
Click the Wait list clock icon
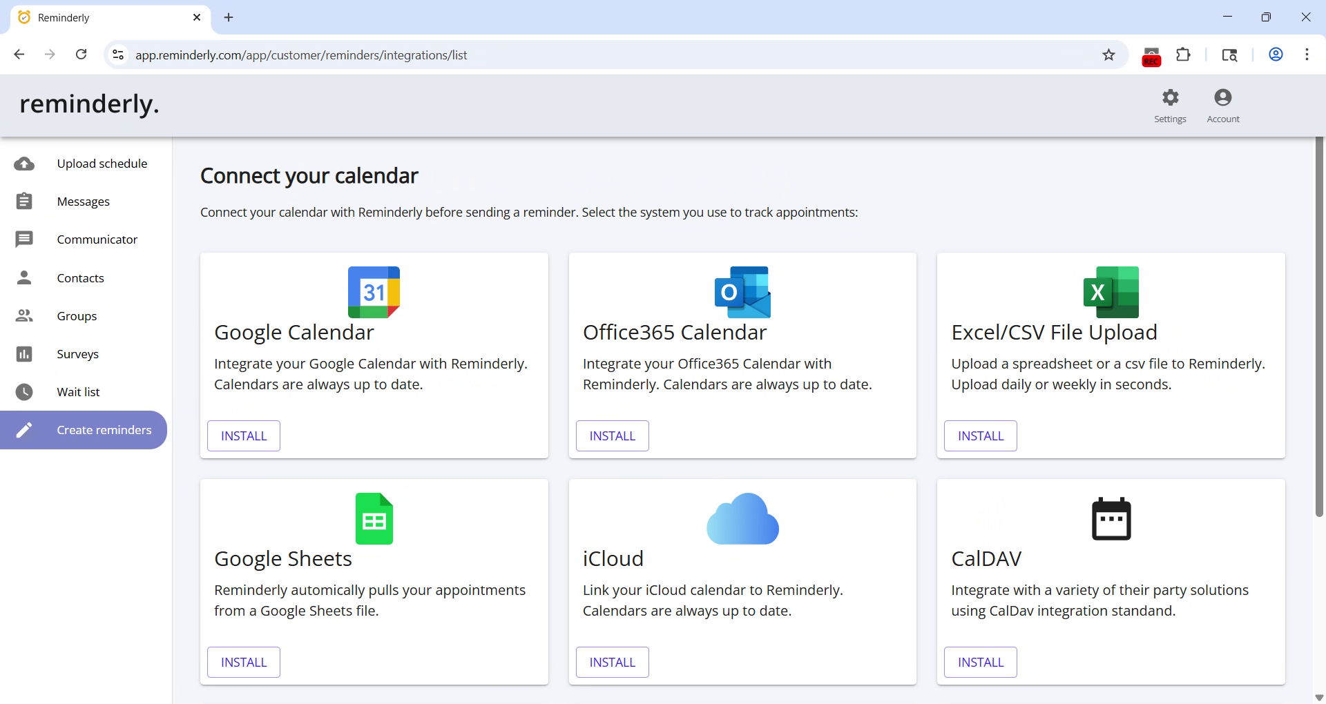tap(24, 392)
